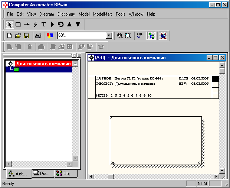Open the Model Explorer panel dropdown arrow
Screen dimensions: 230x188
click(74, 55)
